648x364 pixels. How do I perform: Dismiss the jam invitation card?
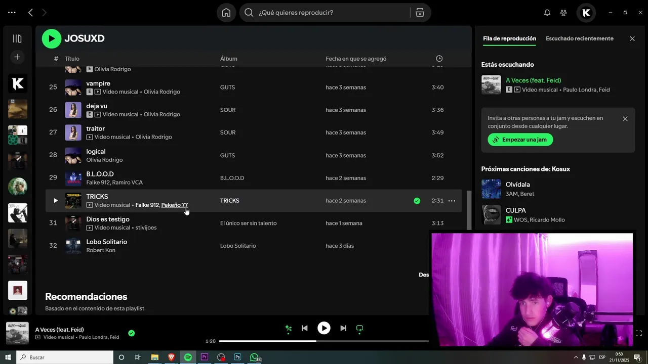(x=625, y=119)
